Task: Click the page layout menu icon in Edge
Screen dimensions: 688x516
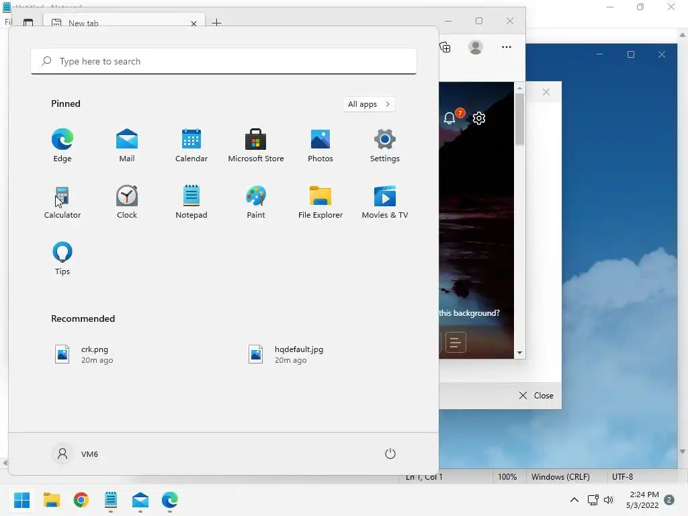Action: tap(456, 342)
